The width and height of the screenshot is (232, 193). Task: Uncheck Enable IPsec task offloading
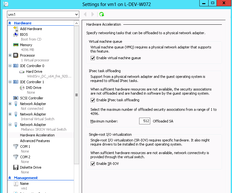click(x=93, y=100)
